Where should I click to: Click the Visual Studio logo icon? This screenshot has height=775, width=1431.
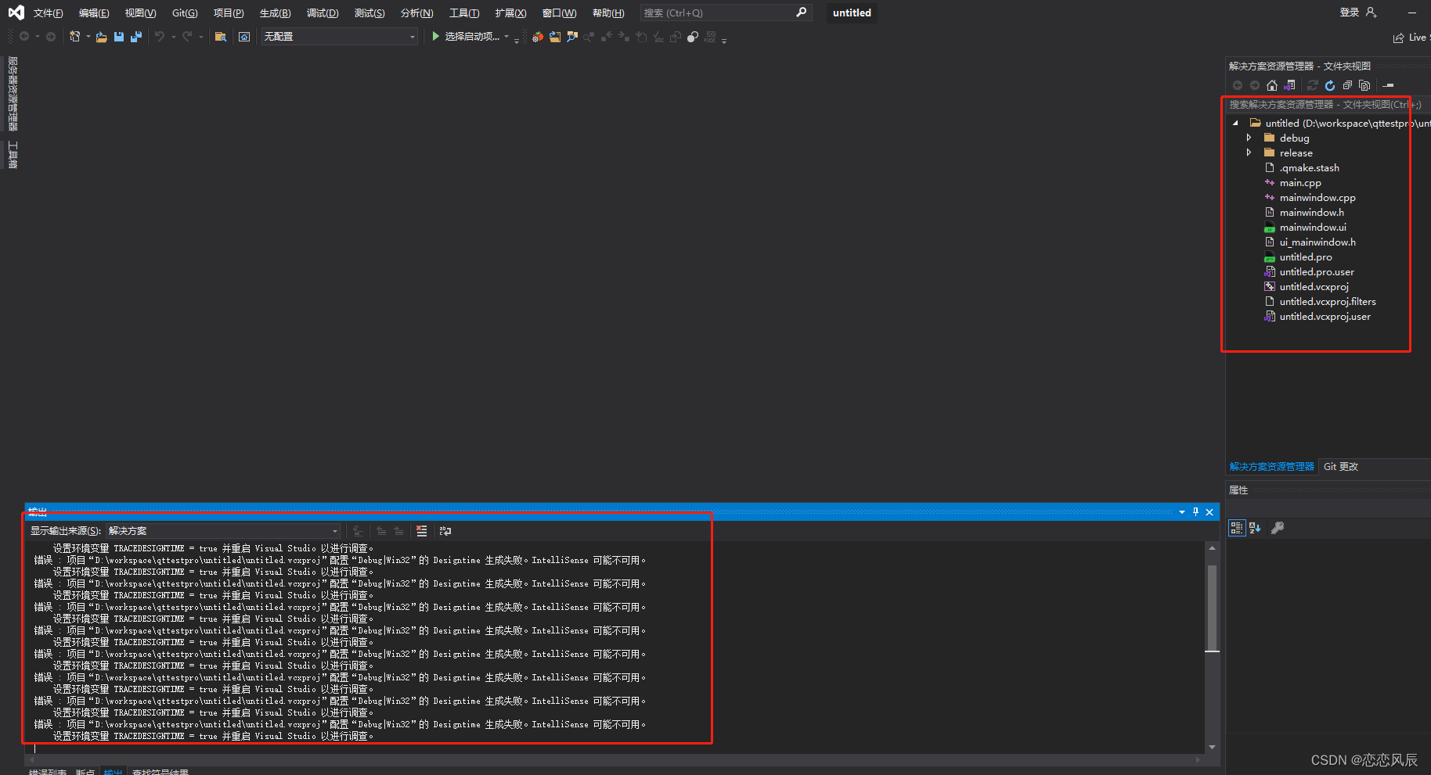(16, 13)
